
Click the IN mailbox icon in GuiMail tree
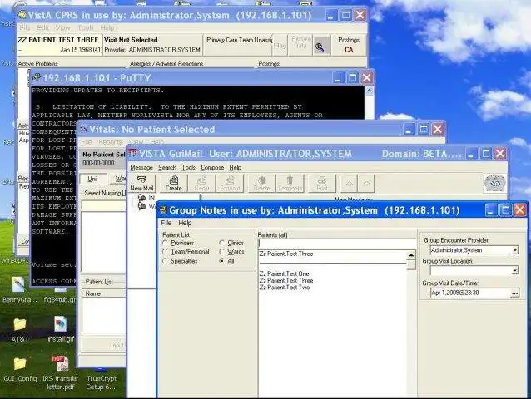(141, 198)
